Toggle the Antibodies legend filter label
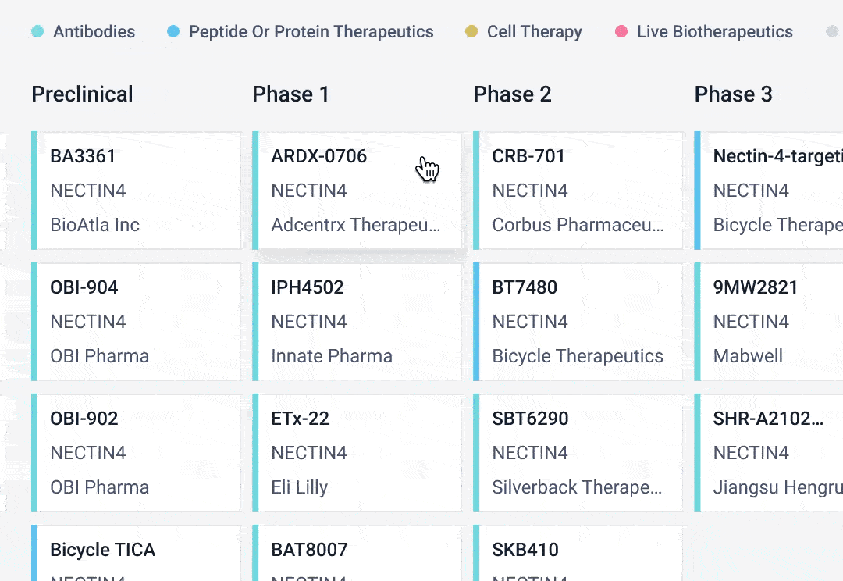 click(x=94, y=32)
